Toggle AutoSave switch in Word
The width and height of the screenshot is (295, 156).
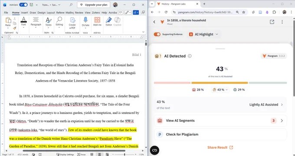pos(23,5)
